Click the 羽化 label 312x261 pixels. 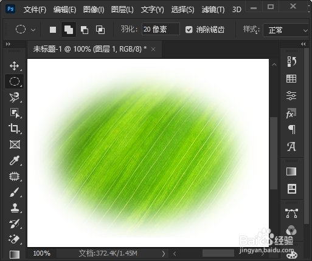pyautogui.click(x=129, y=29)
